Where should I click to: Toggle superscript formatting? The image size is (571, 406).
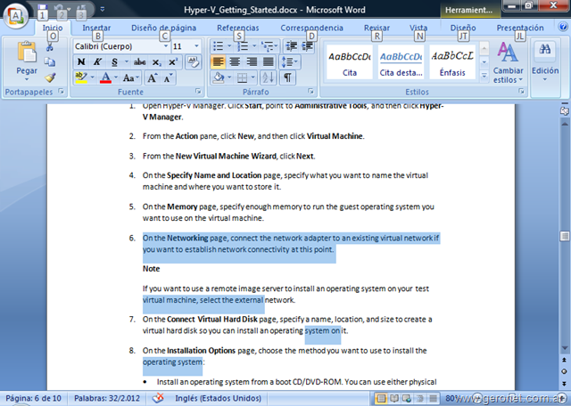(173, 61)
